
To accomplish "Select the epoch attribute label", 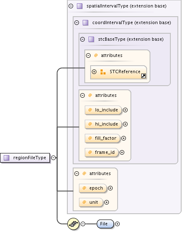I will pos(96,188).
